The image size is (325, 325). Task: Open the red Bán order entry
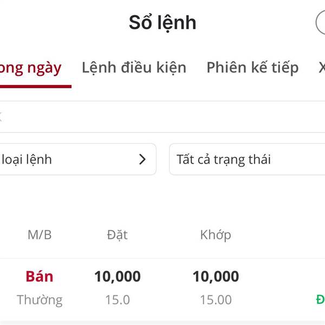pyautogui.click(x=40, y=276)
